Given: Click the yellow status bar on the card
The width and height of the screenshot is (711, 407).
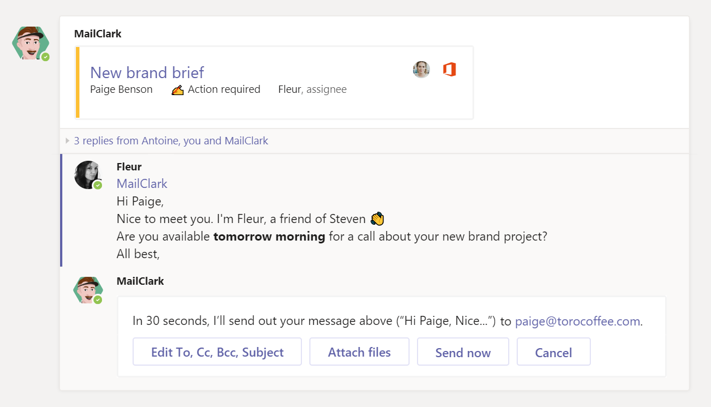Looking at the screenshot, I should [77, 83].
